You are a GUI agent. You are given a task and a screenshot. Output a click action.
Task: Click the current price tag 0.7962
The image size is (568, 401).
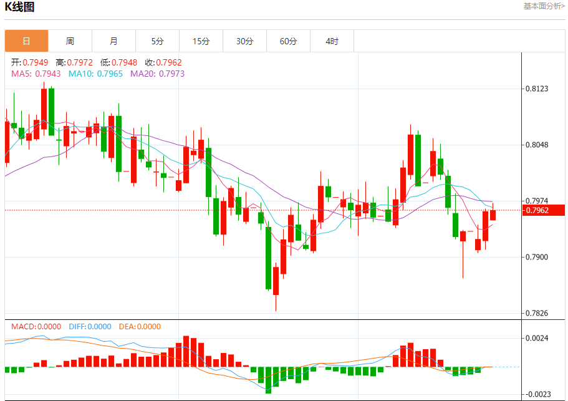(543, 210)
